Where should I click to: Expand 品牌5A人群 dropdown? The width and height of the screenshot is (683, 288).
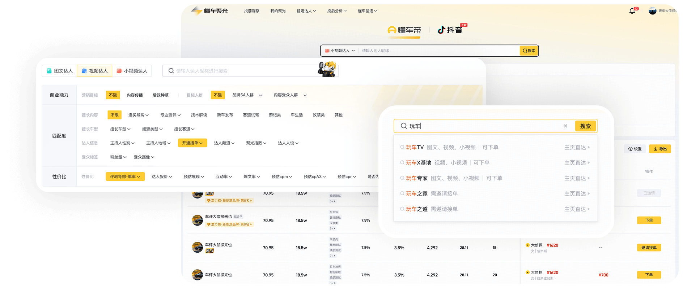[247, 95]
